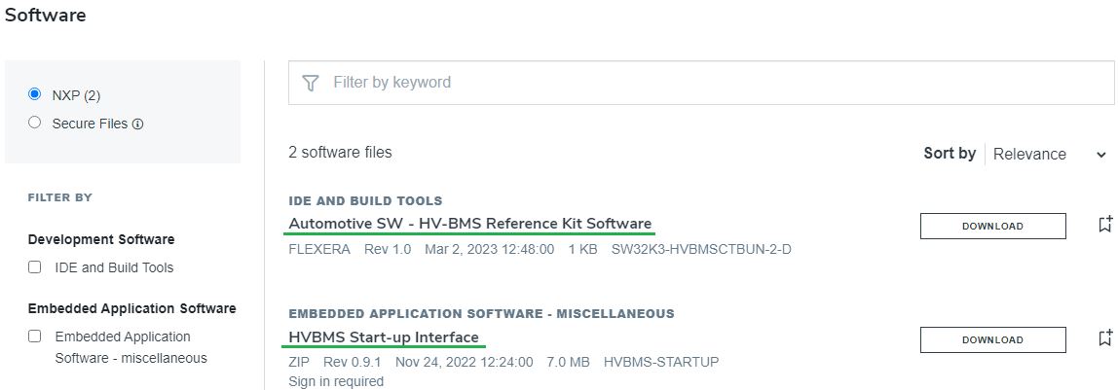
Task: Click the Embedded Application Software filter heading
Action: coord(131,308)
